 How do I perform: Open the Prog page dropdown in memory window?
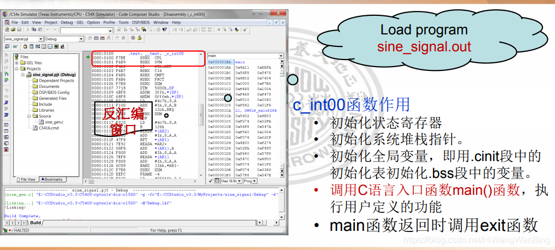pyautogui.click(x=254, y=181)
